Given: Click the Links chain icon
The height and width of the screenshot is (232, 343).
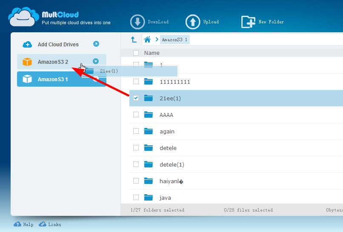Looking at the screenshot, I should 43,224.
